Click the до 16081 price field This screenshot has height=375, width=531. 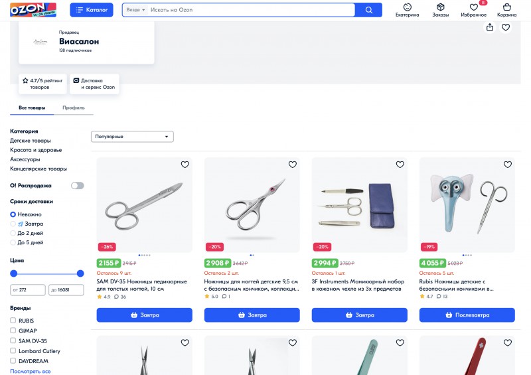tap(66, 290)
